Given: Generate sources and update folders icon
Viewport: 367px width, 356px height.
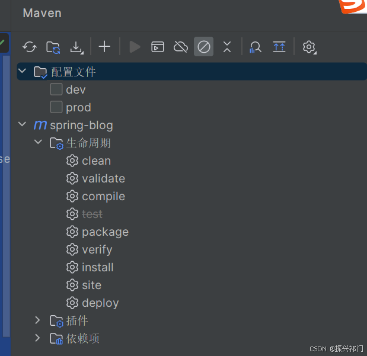Looking at the screenshot, I should pos(53,47).
